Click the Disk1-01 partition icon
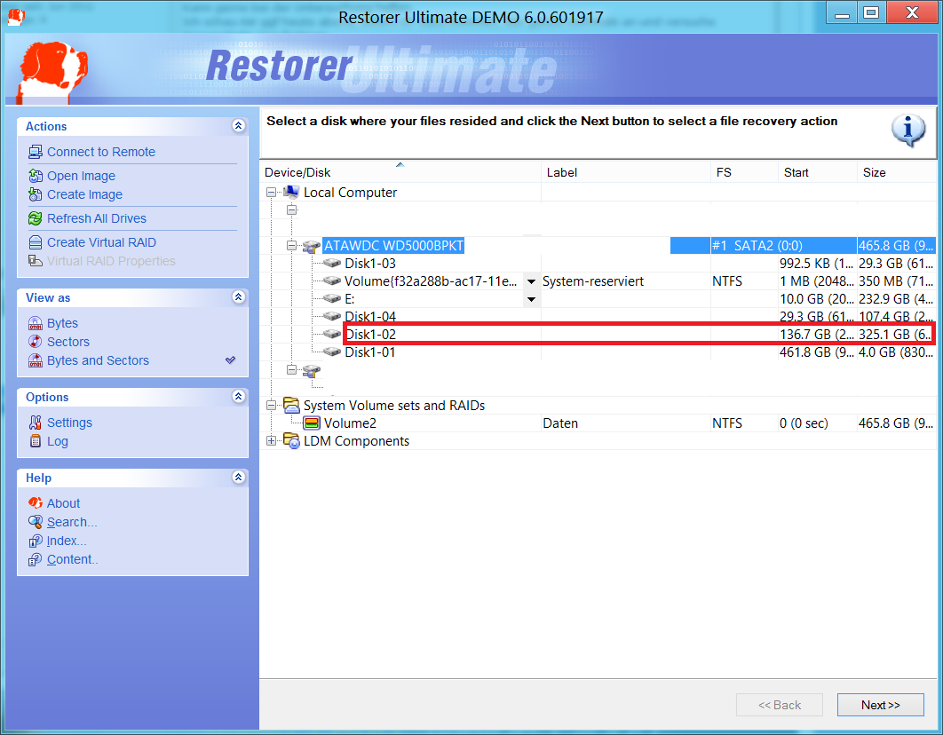The height and width of the screenshot is (735, 943). [x=331, y=352]
